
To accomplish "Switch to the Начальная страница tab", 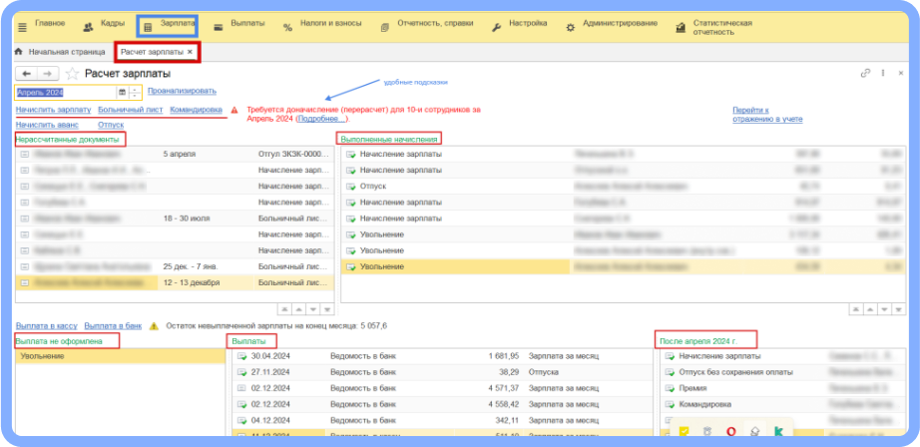I will 66,51.
